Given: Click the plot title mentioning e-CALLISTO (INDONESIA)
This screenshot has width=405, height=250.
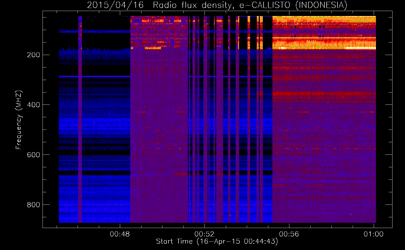Looking at the screenshot, I should pyautogui.click(x=217, y=5).
